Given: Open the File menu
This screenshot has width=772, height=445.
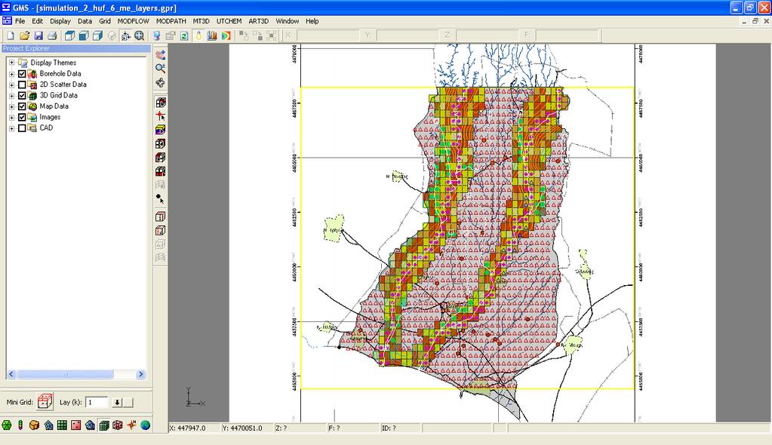Looking at the screenshot, I should tap(20, 21).
